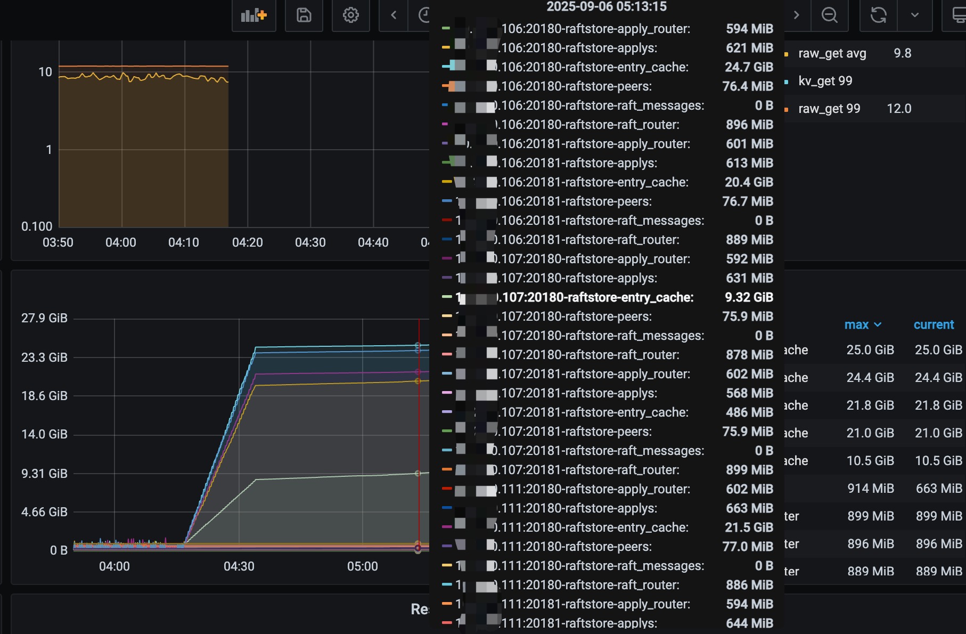Open dashboard settings gear

pos(350,15)
